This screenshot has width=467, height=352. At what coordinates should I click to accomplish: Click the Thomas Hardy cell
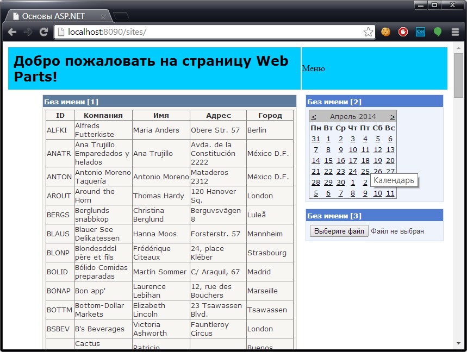click(x=161, y=196)
